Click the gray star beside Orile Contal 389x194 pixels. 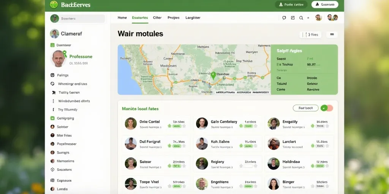click(184, 126)
